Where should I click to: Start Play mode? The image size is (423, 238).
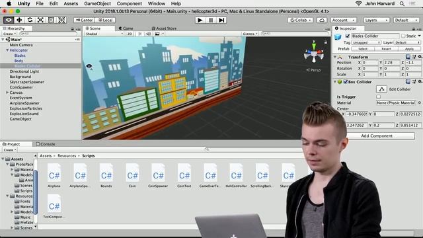[200, 20]
